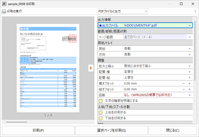This screenshot has width=199, height=137.
Task: Collapse settings panel with orange arrow
Action: 91,68
